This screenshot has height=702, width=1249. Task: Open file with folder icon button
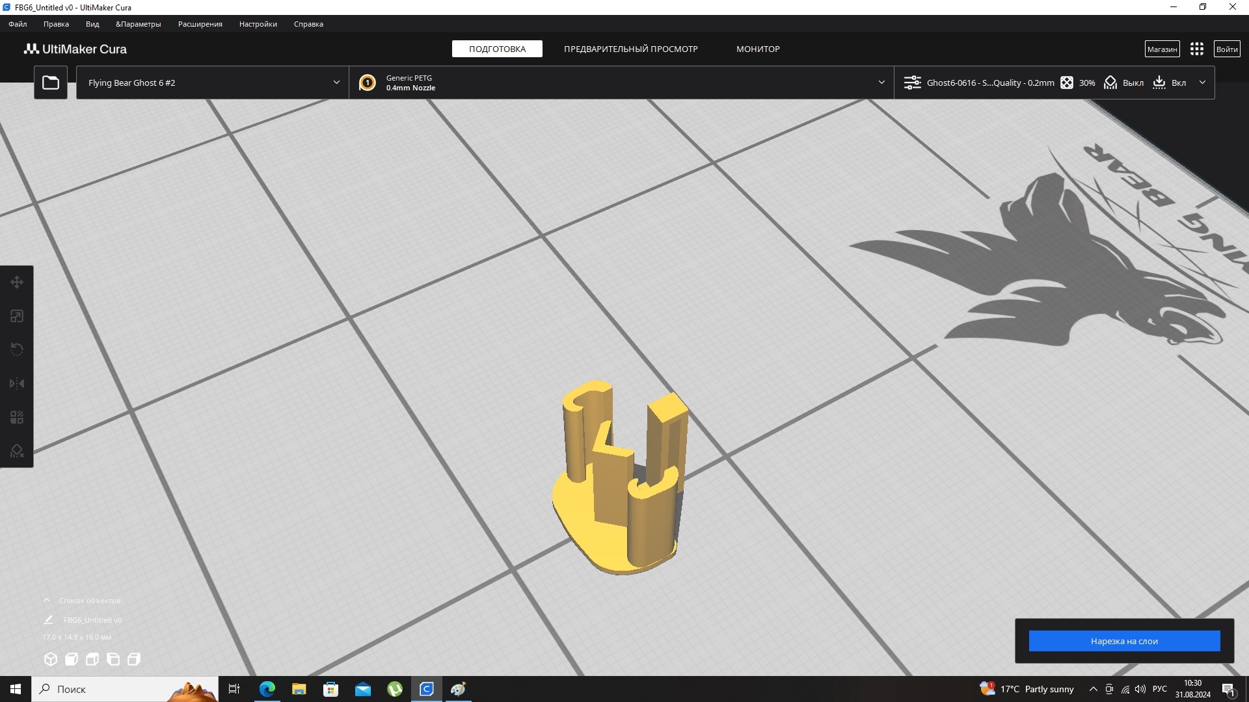pyautogui.click(x=51, y=83)
